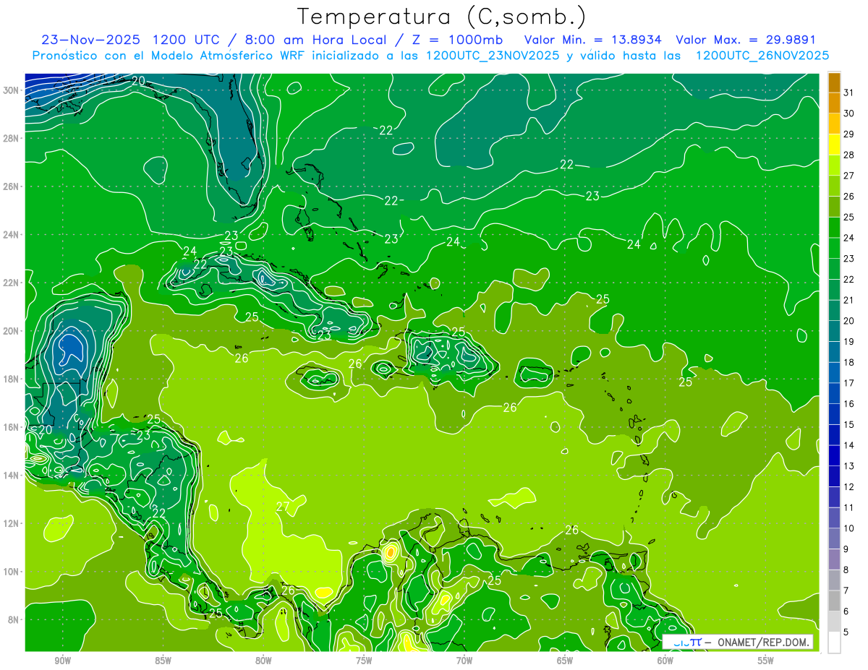Image resolution: width=868 pixels, height=670 pixels.
Task: Click latitude axis label "14N"
Action: tap(12, 476)
